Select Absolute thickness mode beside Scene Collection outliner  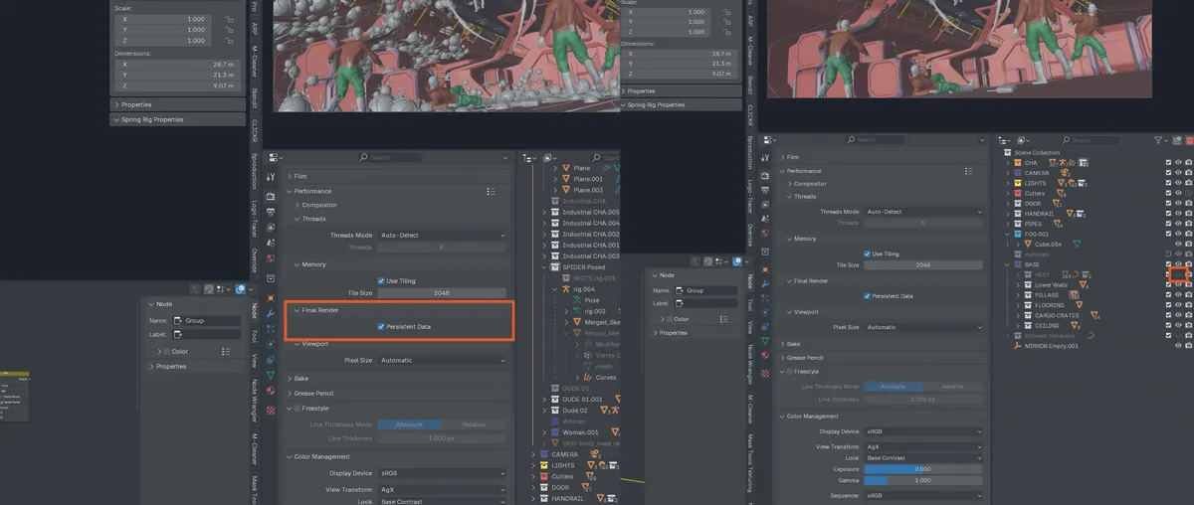pos(893,386)
